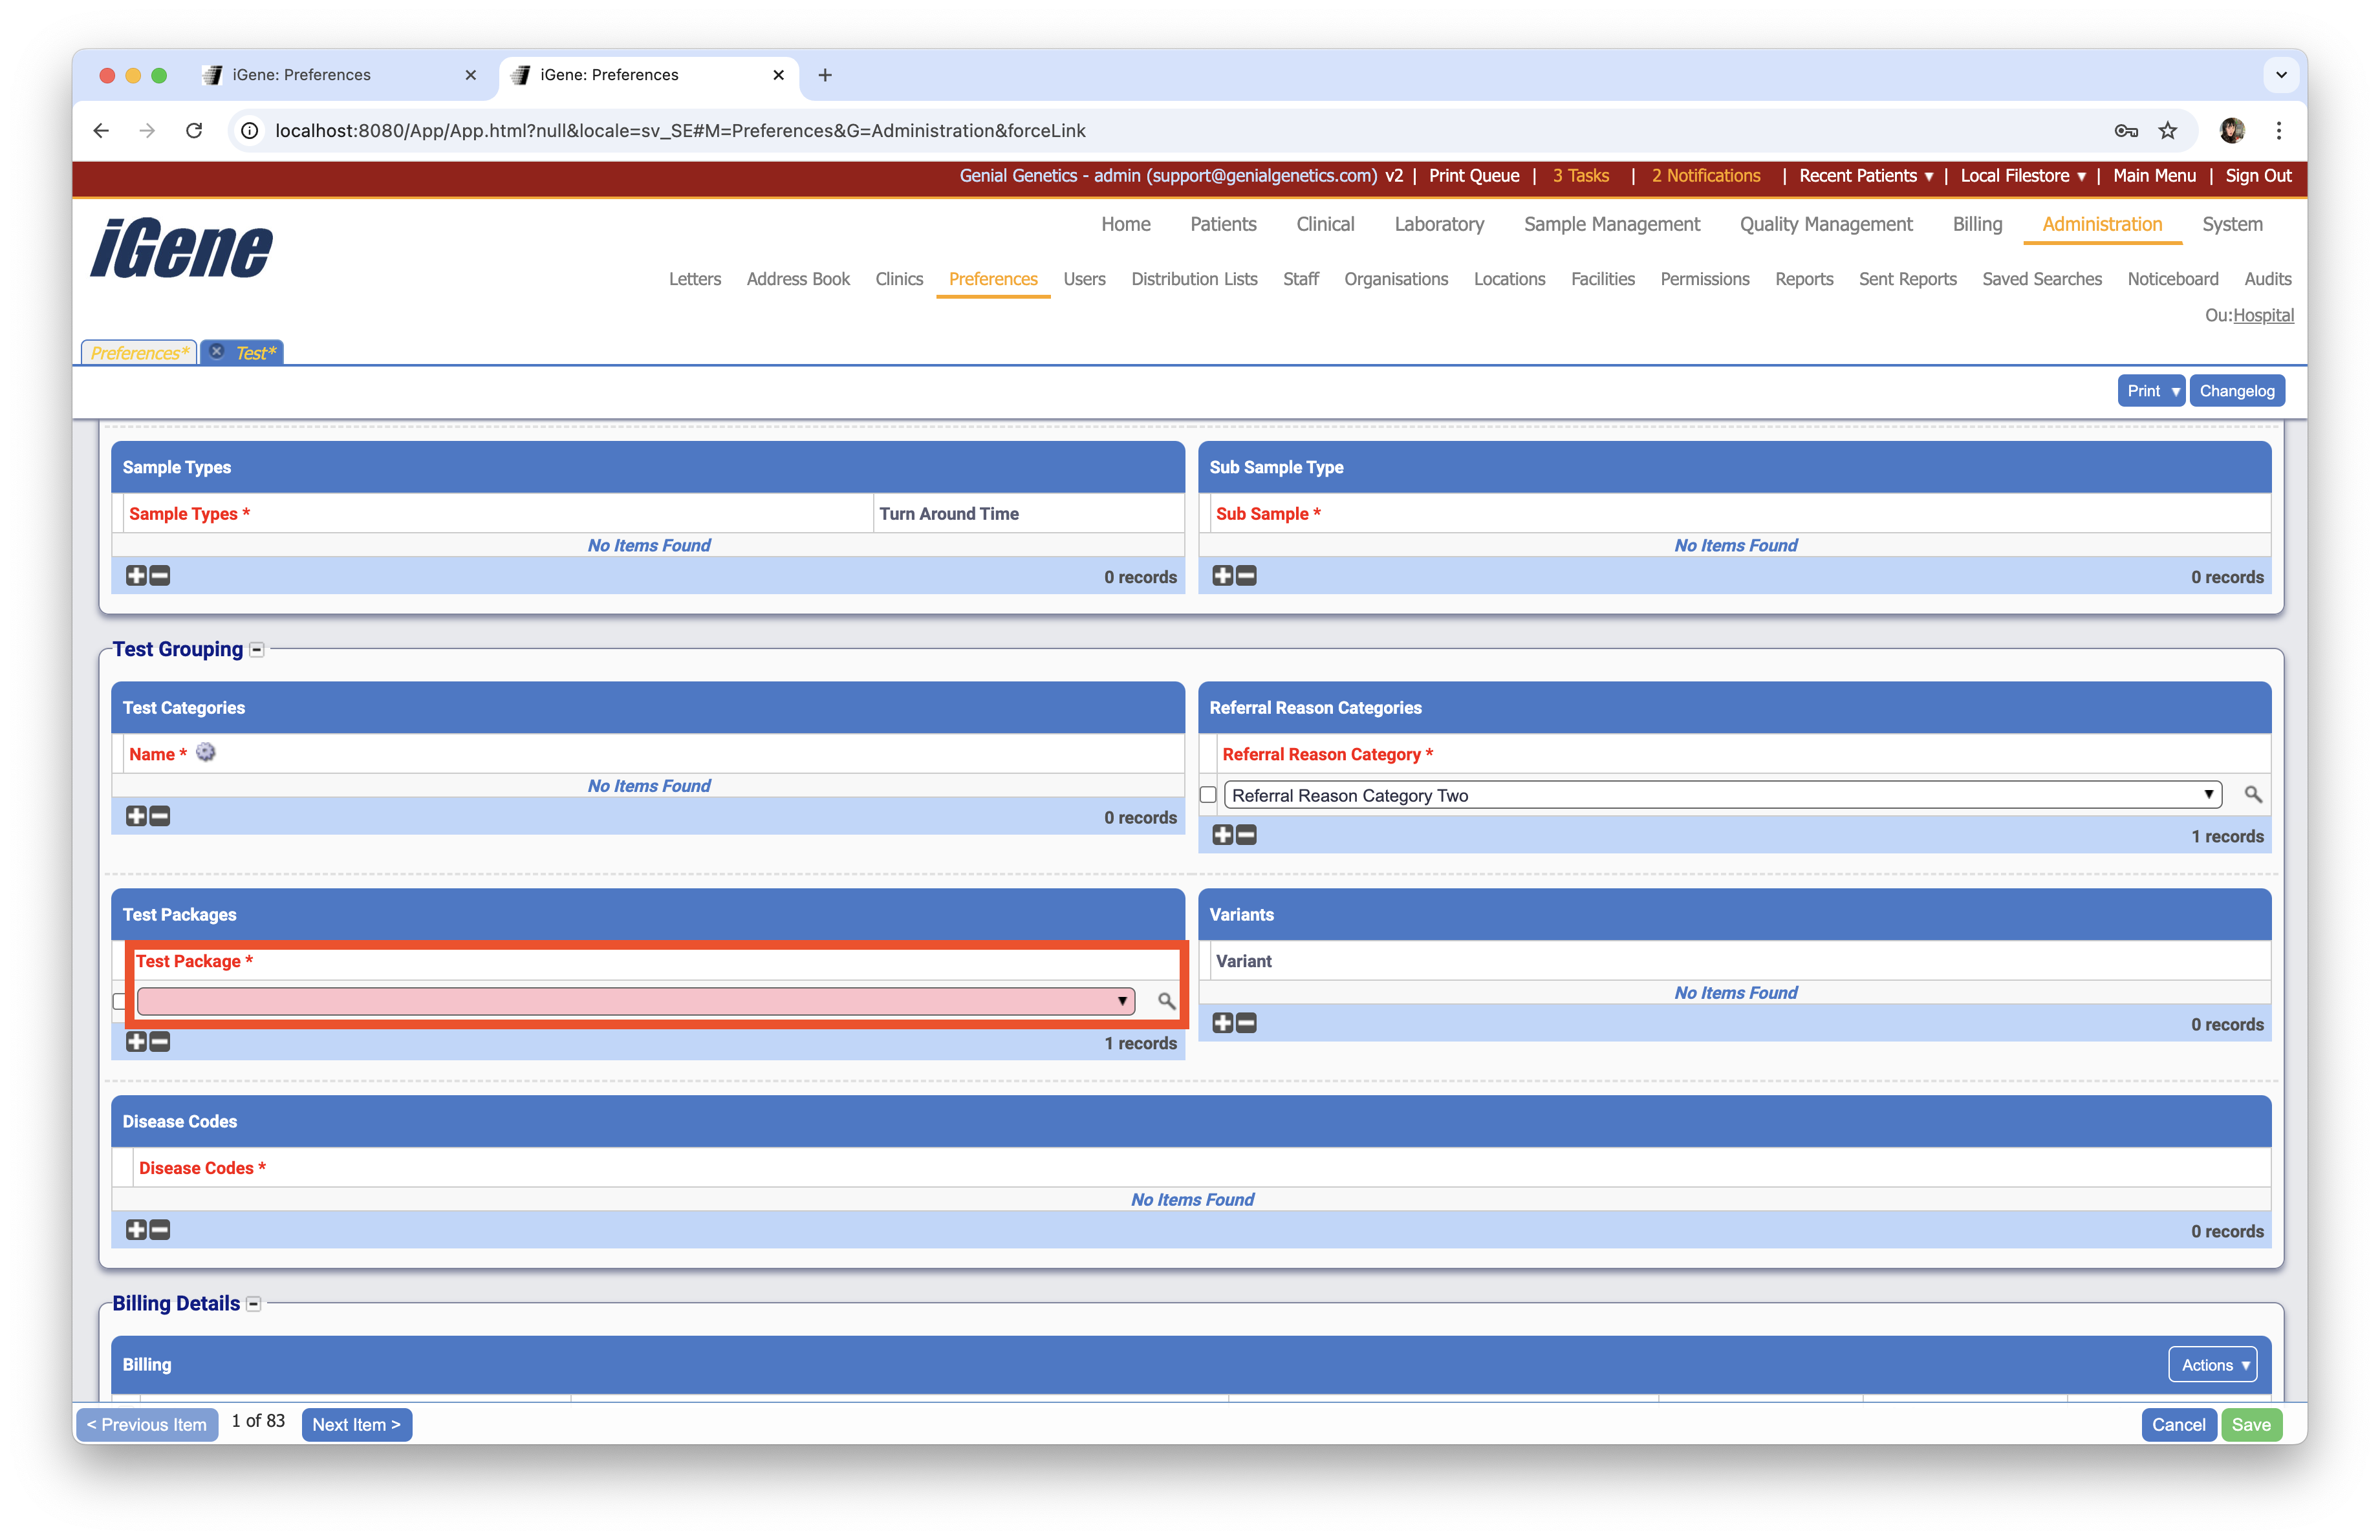Click the minus icon under Variants table
The image size is (2380, 1540).
tap(1246, 1022)
